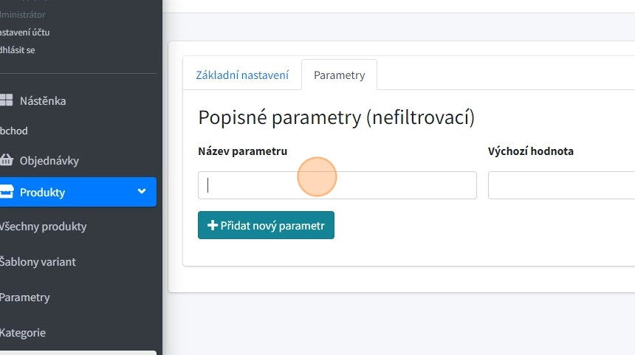Switch to the Základní nastavení tab
Image resolution: width=635 pixels, height=355 pixels.
point(242,75)
